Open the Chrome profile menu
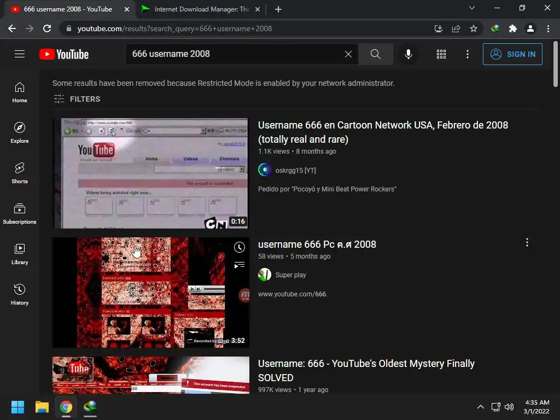Screen dimensions: 560x420 [x=530, y=28]
